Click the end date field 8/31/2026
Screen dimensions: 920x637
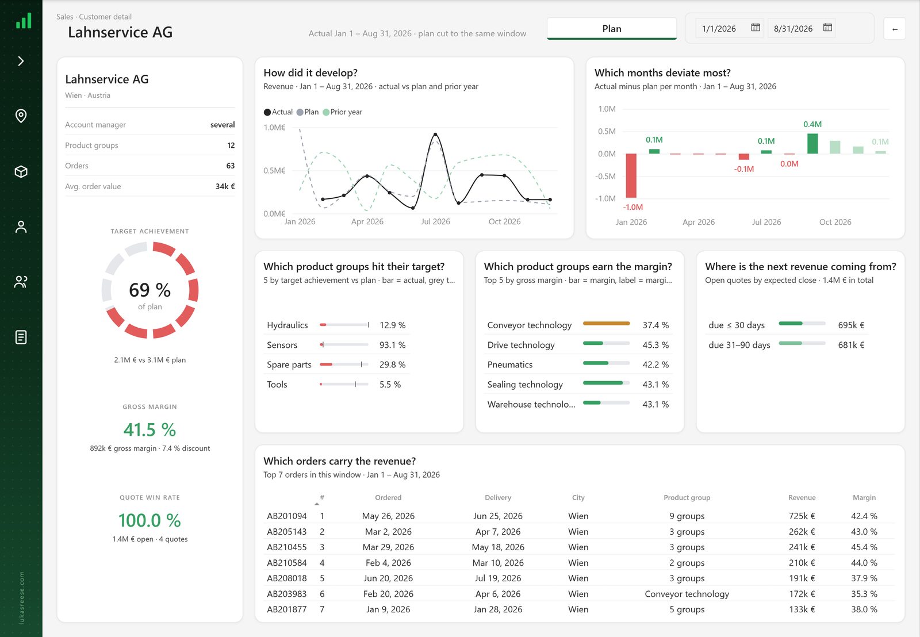tap(793, 29)
